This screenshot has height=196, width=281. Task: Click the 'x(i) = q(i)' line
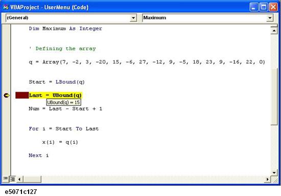[x=60, y=142]
